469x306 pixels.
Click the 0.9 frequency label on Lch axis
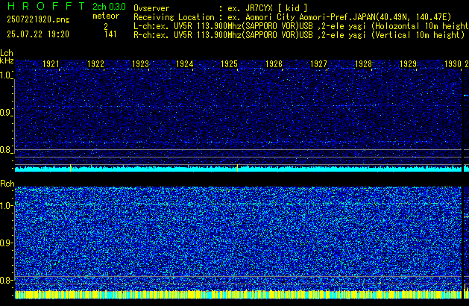6,113
